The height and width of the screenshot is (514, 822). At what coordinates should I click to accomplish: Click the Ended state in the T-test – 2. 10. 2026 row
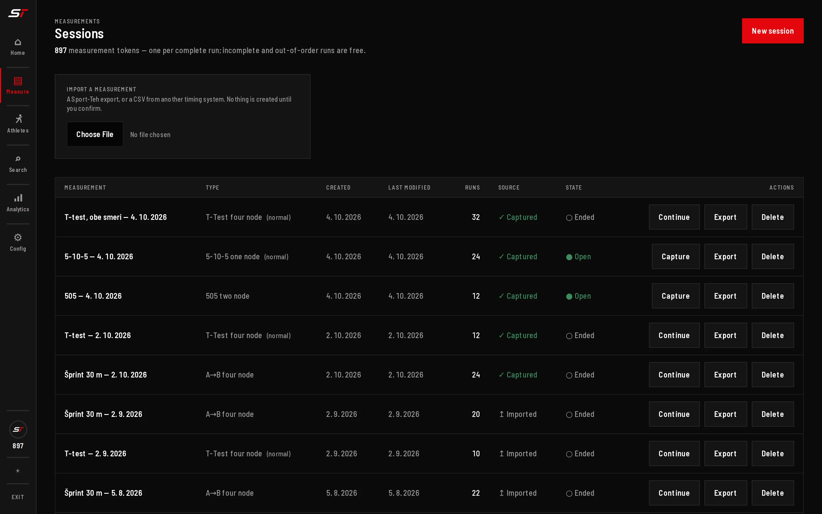tap(580, 336)
